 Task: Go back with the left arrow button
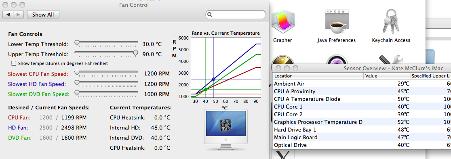(8, 15)
